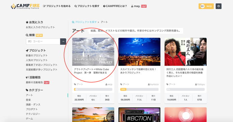Open the 同行三人 project thumbnail
Viewport: 233px width, 122px height.
click(186, 52)
